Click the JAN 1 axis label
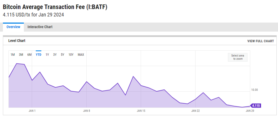Viewport: 278px width, 120px height. coord(32,111)
